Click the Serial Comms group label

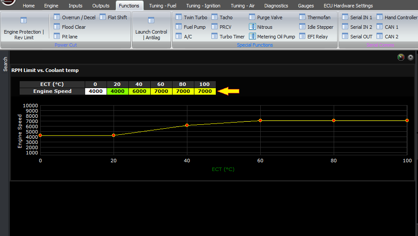(380, 45)
